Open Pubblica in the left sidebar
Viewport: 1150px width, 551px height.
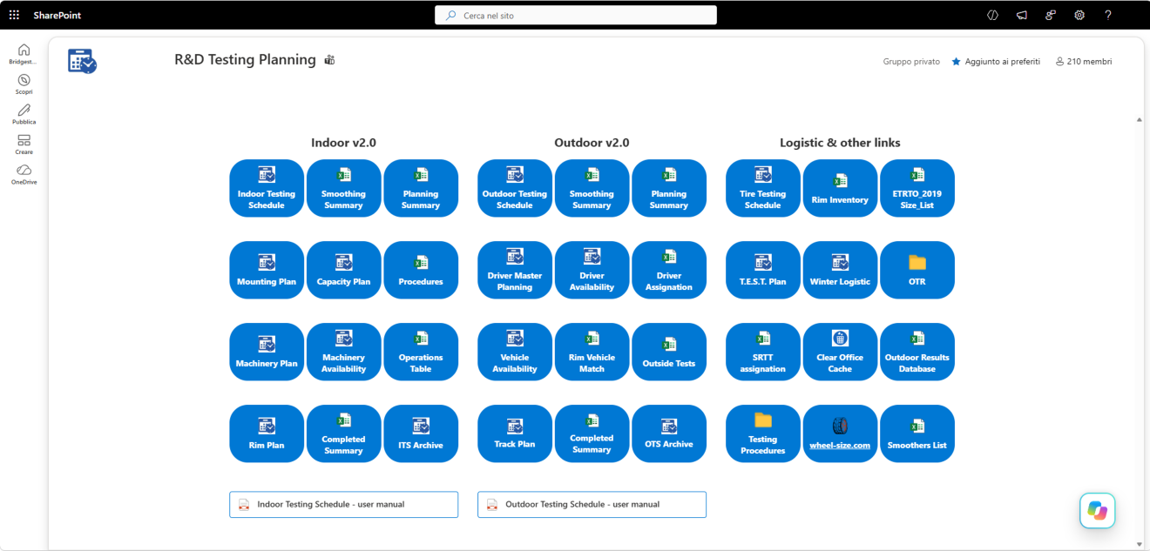(24, 115)
